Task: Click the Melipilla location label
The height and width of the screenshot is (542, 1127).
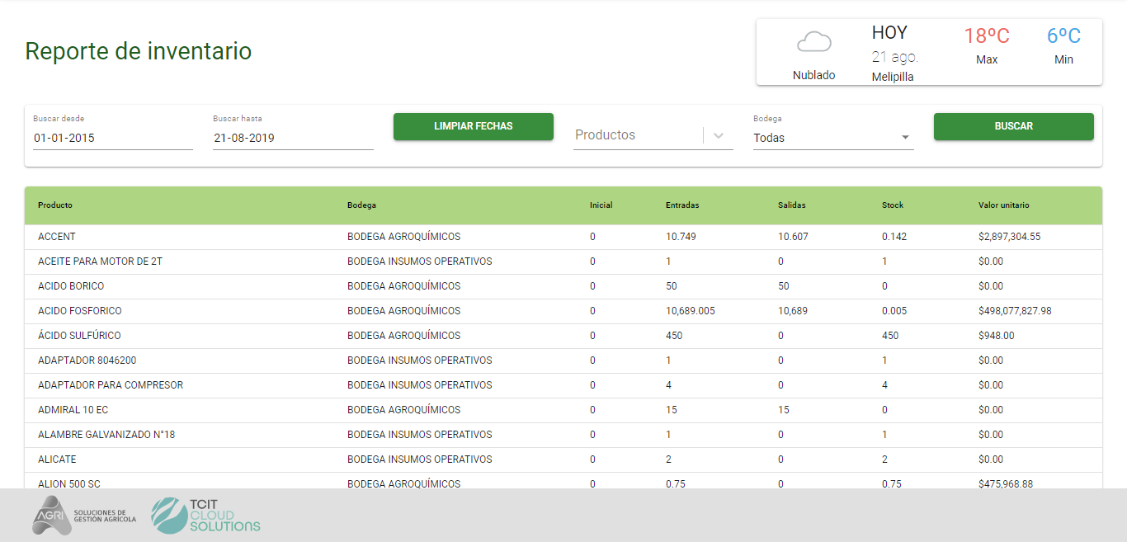Action: pos(893,77)
